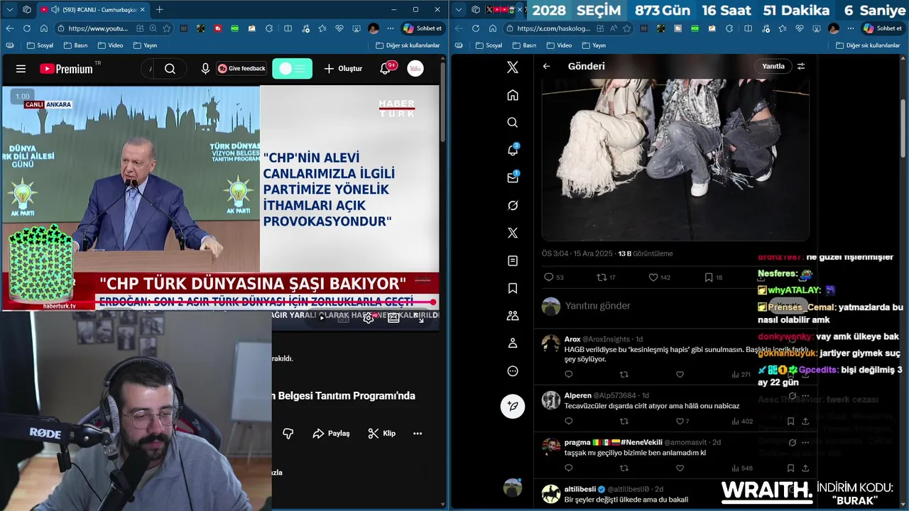909x511 pixels.
Task: Open Communities in the X sidebar
Action: (x=512, y=316)
